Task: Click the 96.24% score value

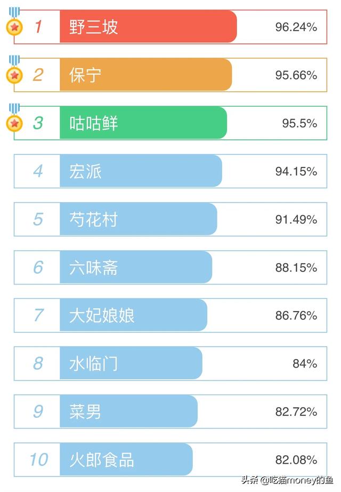Action: click(x=296, y=27)
